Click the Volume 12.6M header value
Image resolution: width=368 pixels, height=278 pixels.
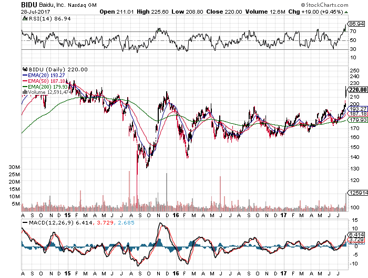265,12
